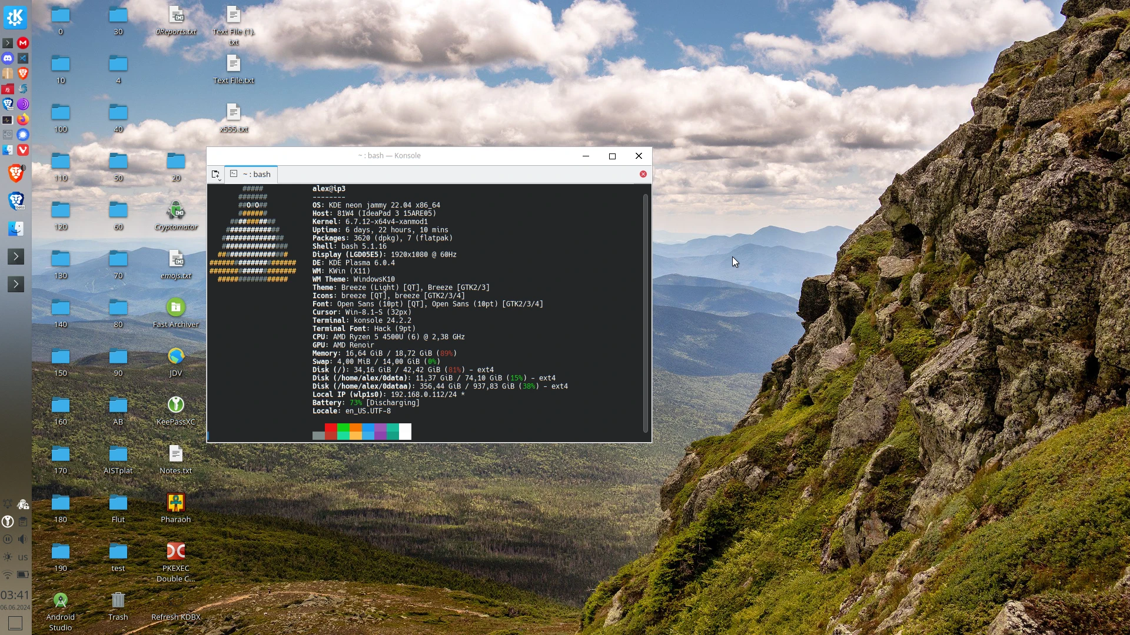Open Firefox from the panel
This screenshot has height=635, width=1130.
(23, 119)
